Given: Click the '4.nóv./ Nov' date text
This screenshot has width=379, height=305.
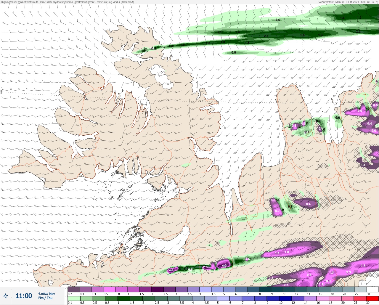Looking at the screenshot, I should click(46, 293).
